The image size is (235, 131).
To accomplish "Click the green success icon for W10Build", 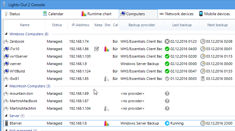I will (x=167, y=71).
